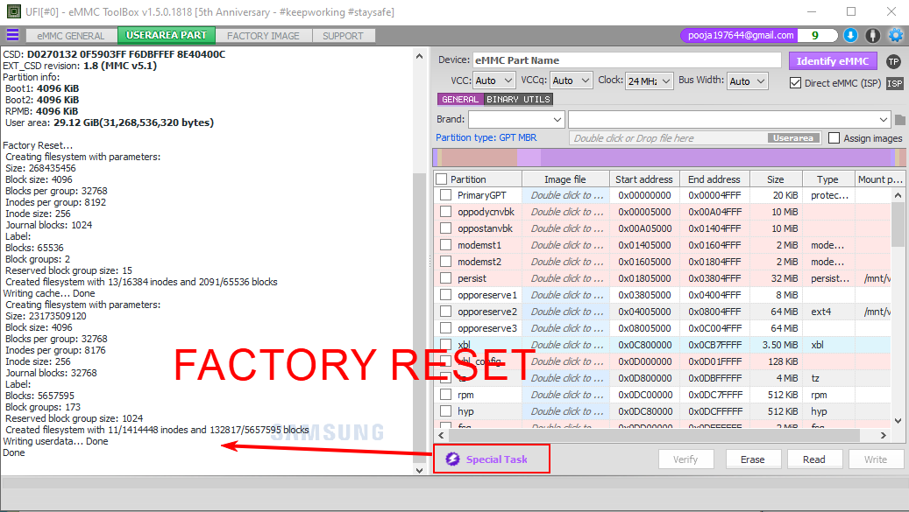
Task: Open SUPPORT tab
Action: pos(344,36)
